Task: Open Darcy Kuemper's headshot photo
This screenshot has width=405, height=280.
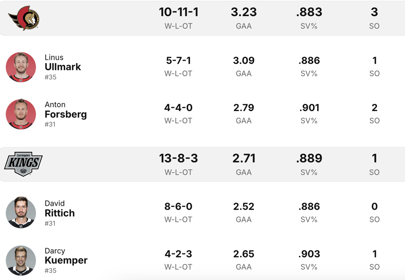Action: click(21, 260)
